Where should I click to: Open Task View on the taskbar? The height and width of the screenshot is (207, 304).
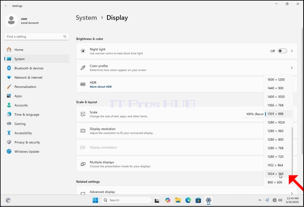157,200
